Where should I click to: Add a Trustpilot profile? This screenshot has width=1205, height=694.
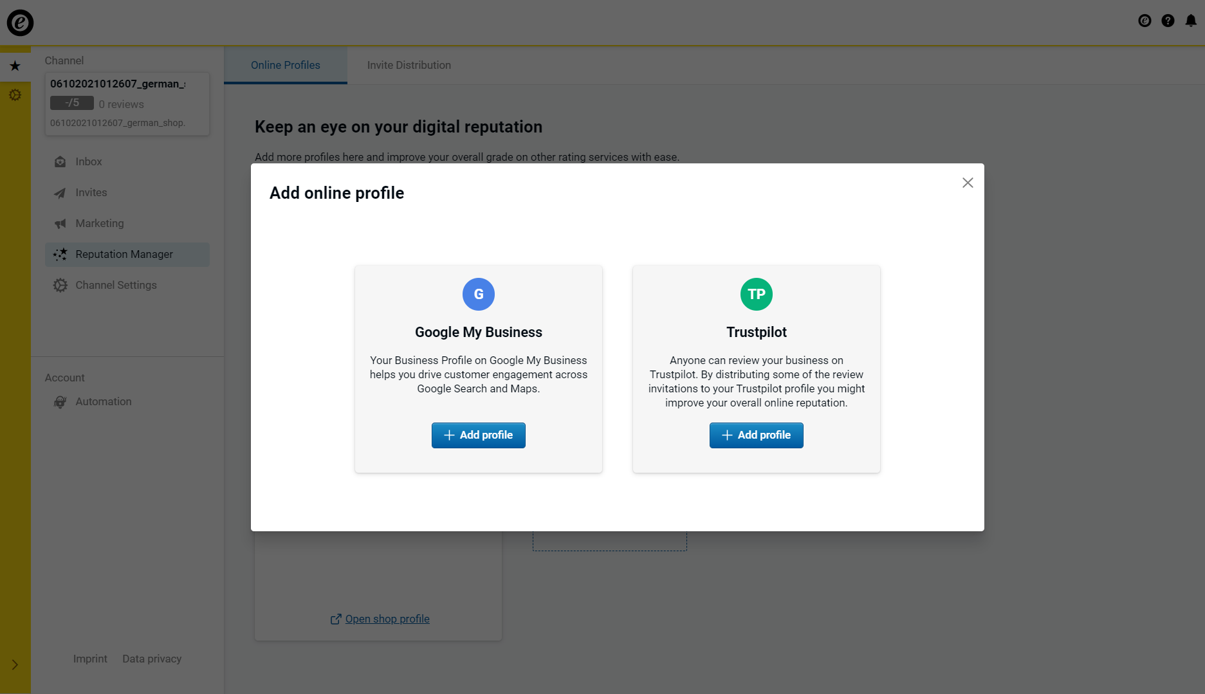click(x=757, y=435)
